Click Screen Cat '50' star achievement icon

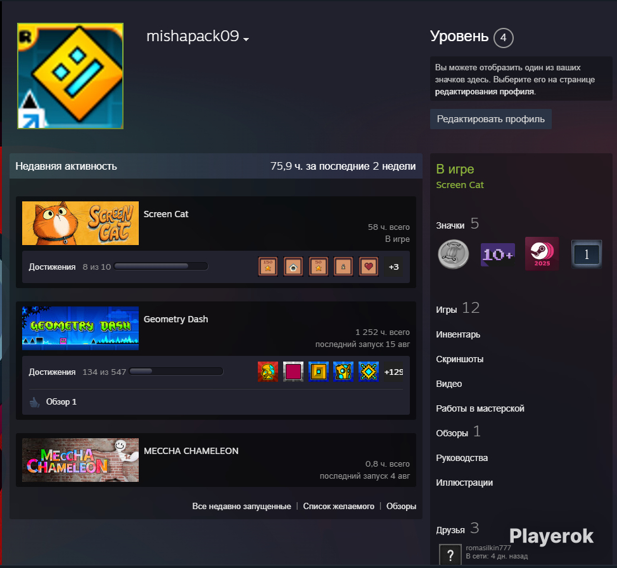tap(319, 267)
